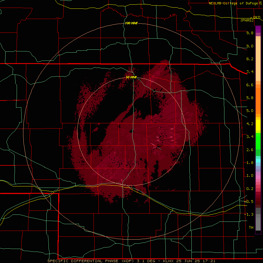Pick the cyan segment of the color bar
This screenshot has height=263, width=263.
point(258,161)
